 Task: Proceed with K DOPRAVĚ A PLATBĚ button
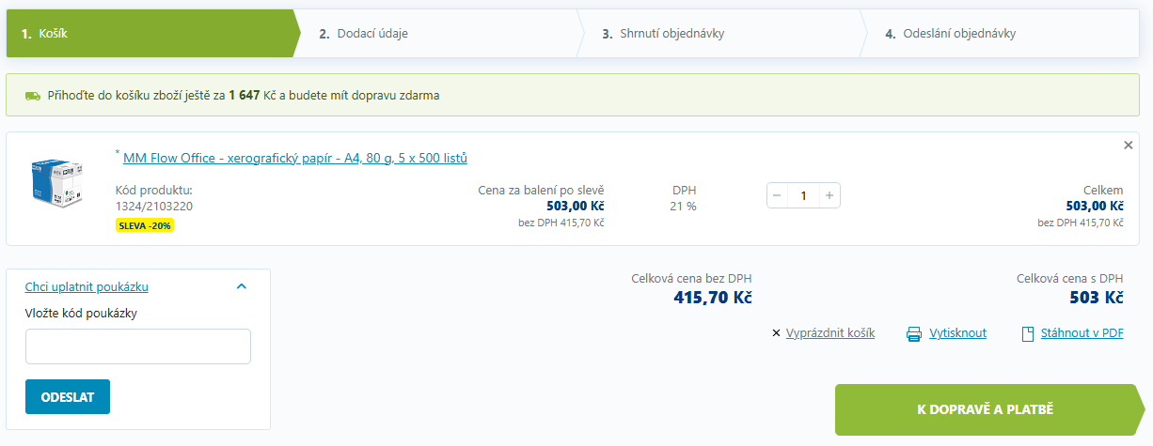985,409
